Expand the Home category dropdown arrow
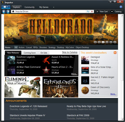This screenshot has width=125, height=122. tap(12, 47)
